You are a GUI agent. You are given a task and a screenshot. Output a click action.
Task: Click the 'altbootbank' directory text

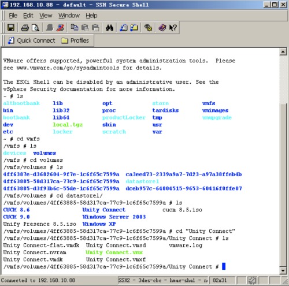[21, 103]
